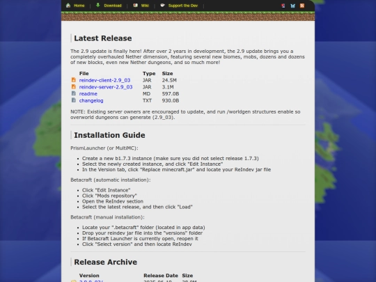Click the Installation Guide heading
The image size is (376, 282).
click(109, 135)
